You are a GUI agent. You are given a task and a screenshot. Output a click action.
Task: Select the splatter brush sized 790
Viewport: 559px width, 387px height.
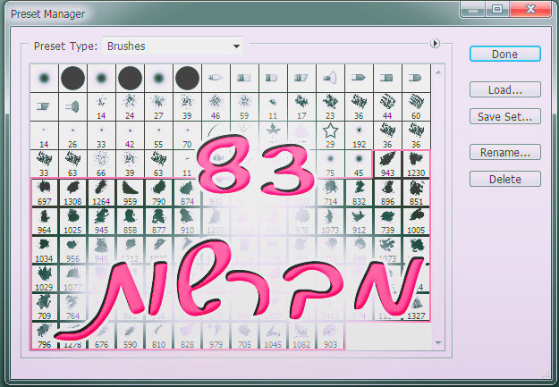(x=158, y=193)
